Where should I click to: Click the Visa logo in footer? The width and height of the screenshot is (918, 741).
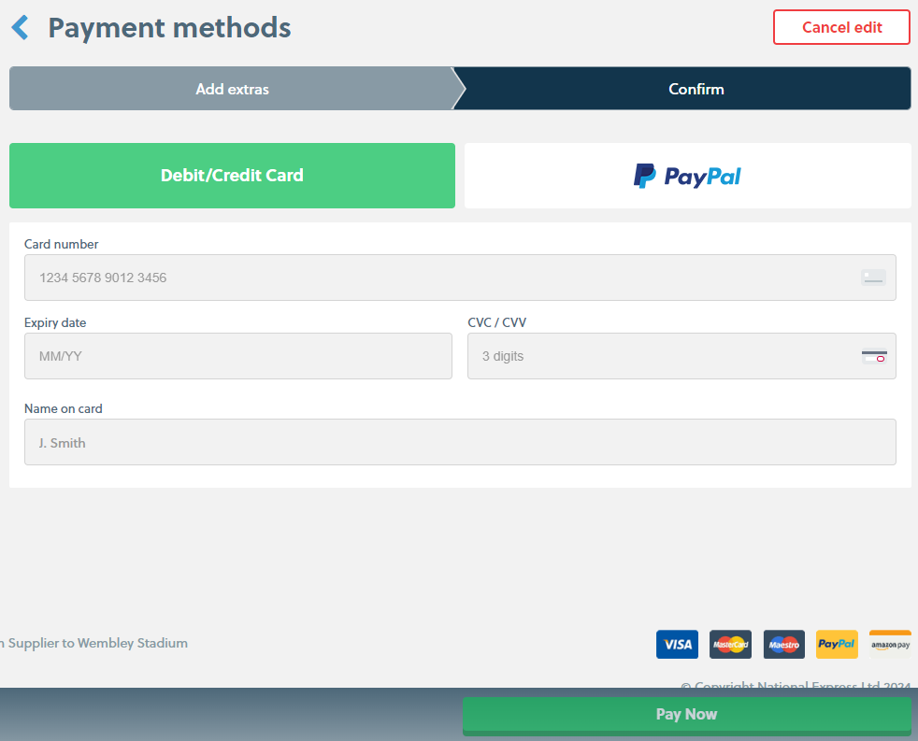point(677,644)
